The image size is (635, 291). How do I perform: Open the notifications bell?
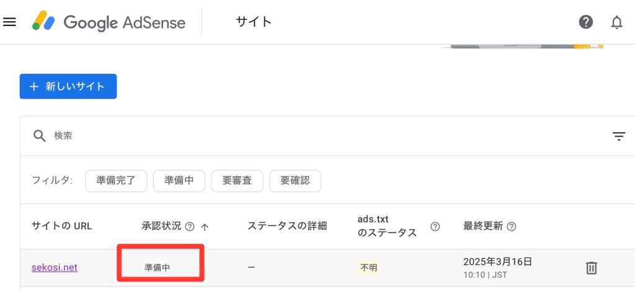tap(616, 22)
